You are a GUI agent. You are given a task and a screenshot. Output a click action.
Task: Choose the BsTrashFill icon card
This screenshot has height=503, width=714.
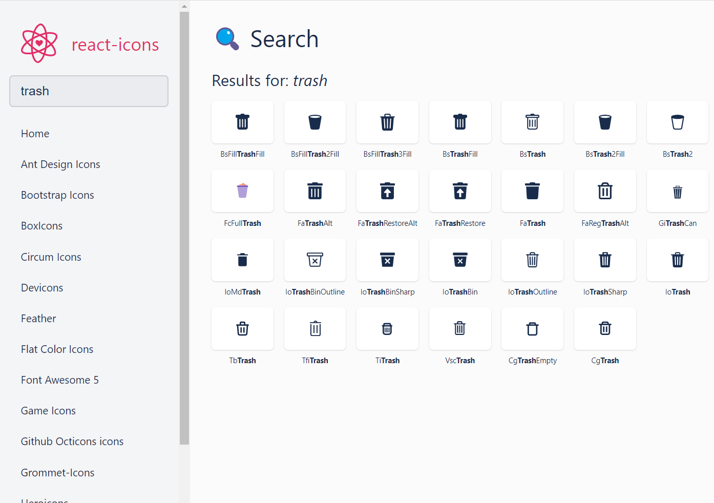point(460,122)
